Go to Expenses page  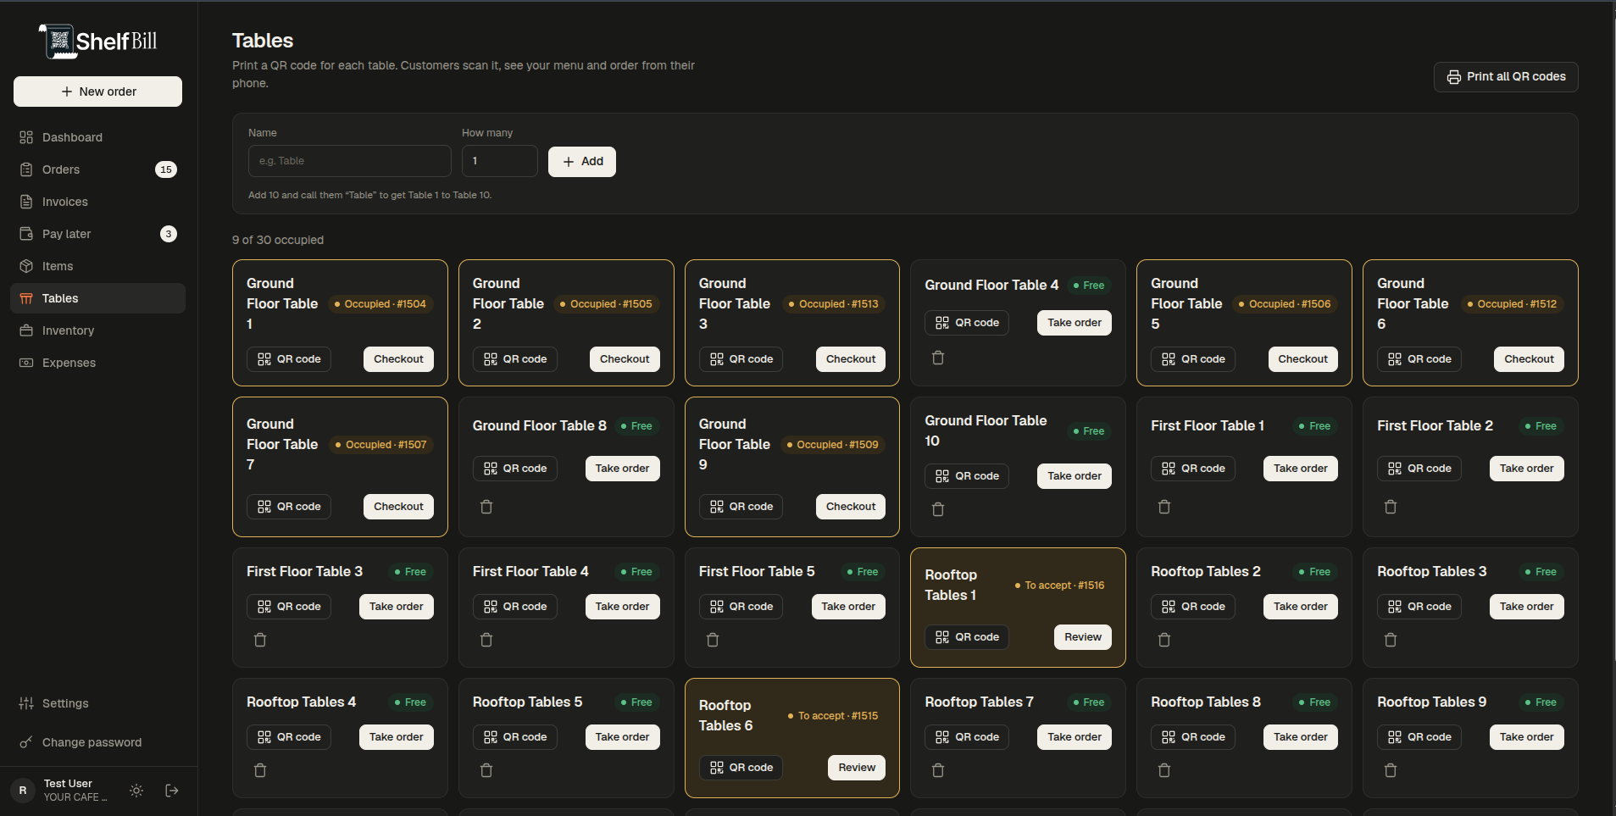tap(97, 363)
